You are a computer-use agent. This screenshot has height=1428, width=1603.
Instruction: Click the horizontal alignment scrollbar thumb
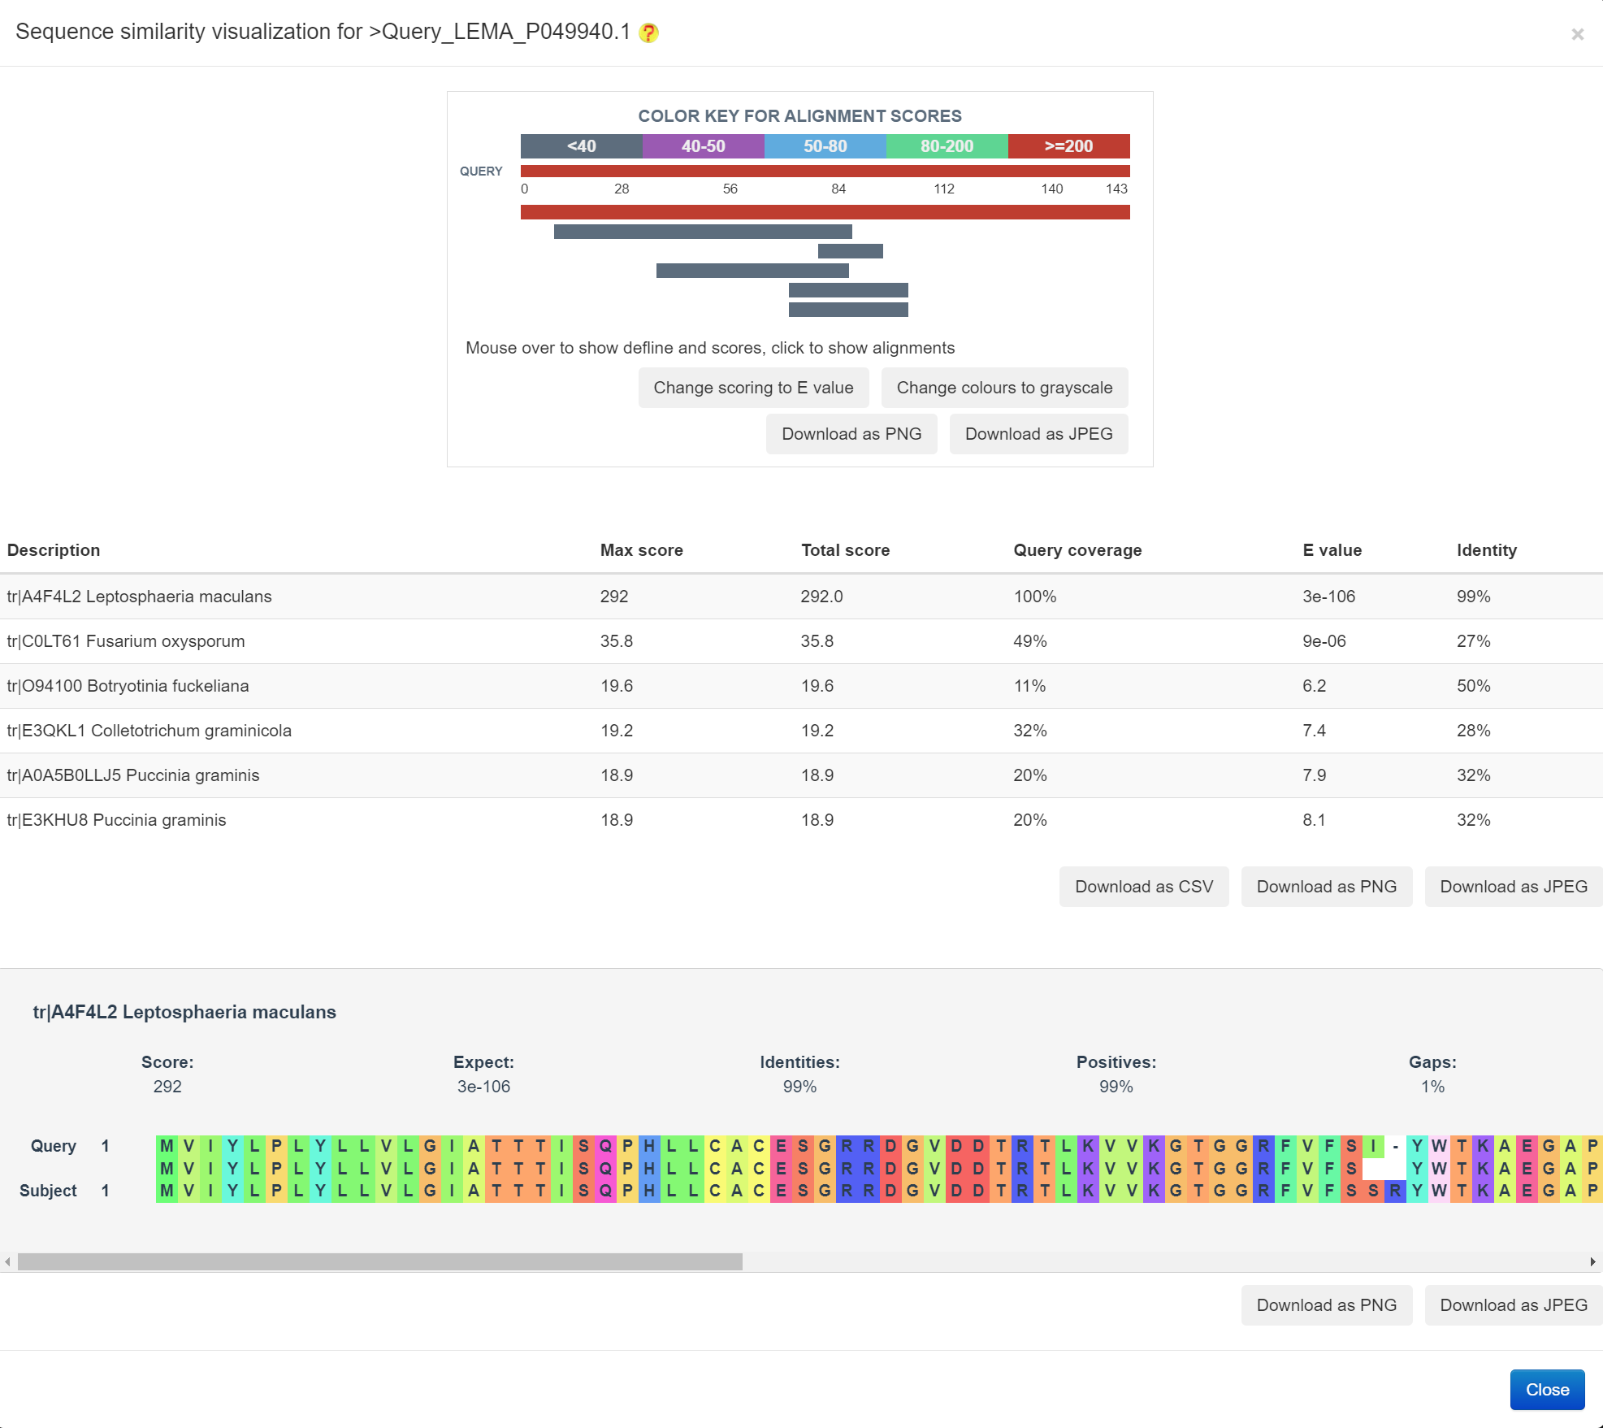(x=379, y=1261)
